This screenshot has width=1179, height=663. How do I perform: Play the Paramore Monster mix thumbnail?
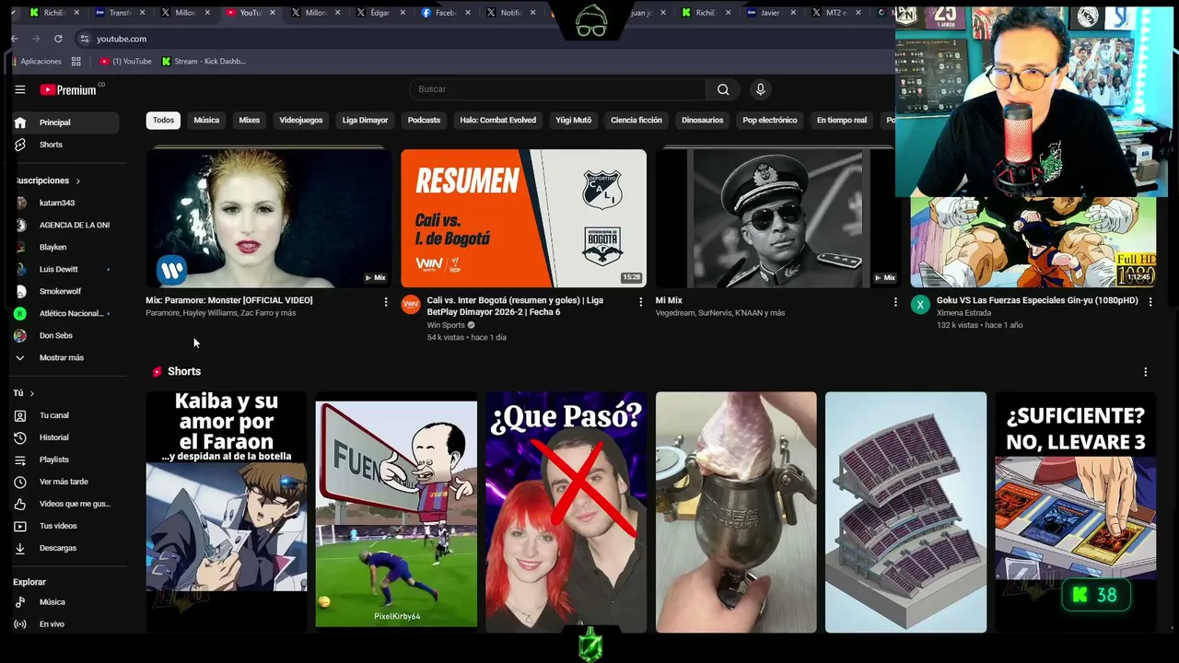click(269, 218)
